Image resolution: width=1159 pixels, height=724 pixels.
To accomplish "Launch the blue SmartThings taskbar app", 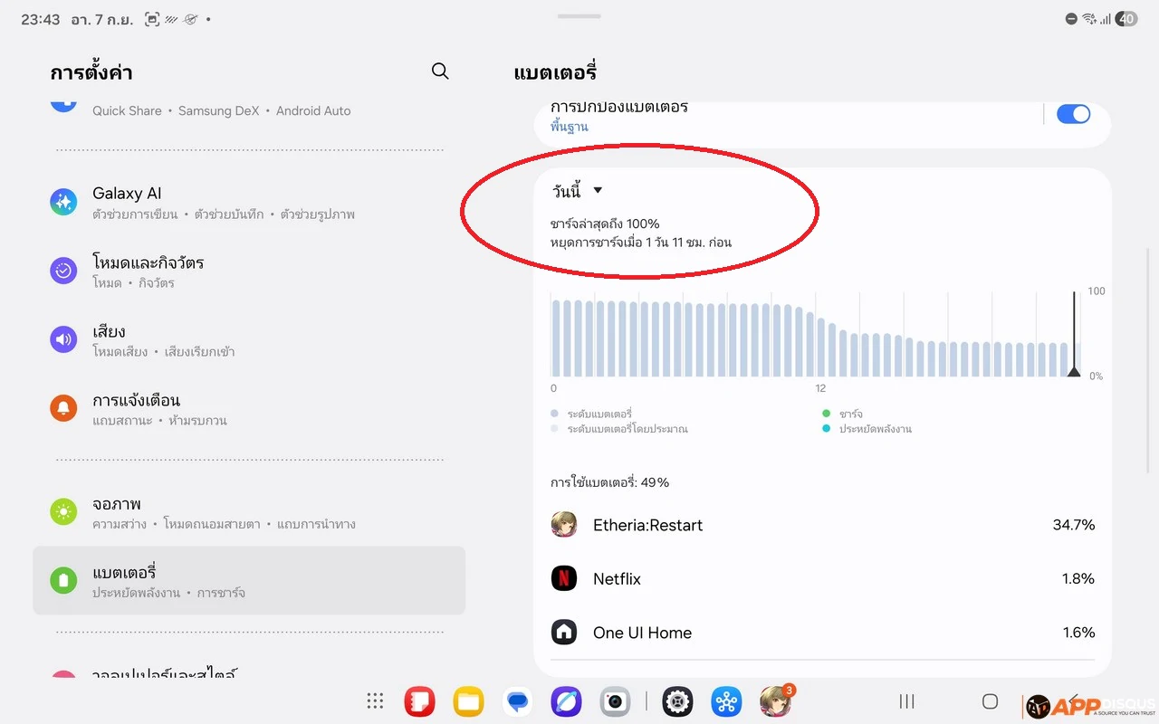I will 726,701.
